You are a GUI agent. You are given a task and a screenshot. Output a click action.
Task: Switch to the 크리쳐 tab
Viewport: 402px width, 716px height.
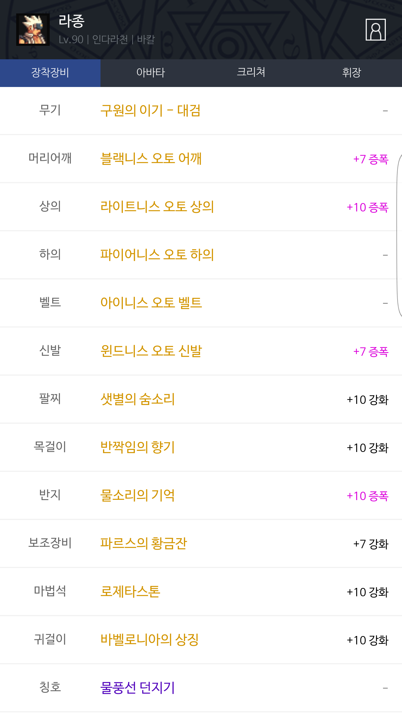coord(251,73)
